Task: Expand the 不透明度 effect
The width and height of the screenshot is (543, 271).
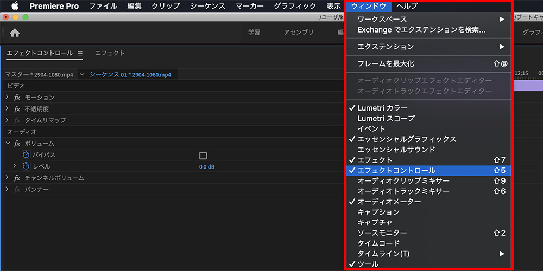Action: click(x=7, y=108)
